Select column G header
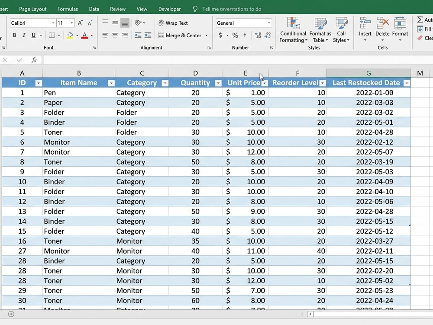Viewport: 433px width, 325px height. click(x=368, y=73)
